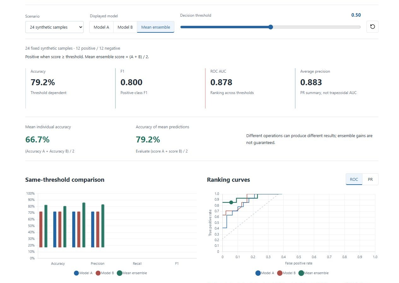This screenshot has width=399, height=283.
Task: Click the "Evaluate (score A + score B) / 2" formula
Action: pyautogui.click(x=162, y=151)
